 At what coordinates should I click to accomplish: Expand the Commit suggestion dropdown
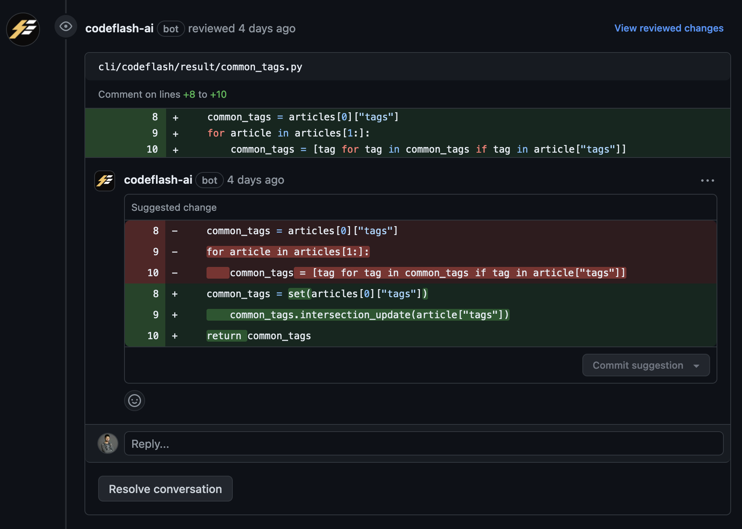coord(696,366)
